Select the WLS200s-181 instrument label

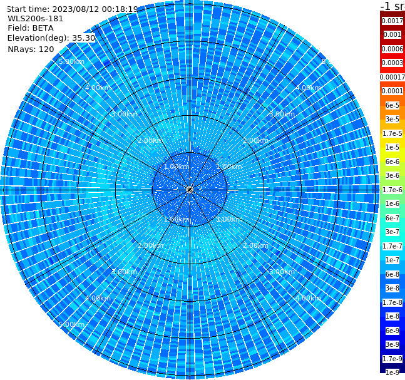pos(36,19)
